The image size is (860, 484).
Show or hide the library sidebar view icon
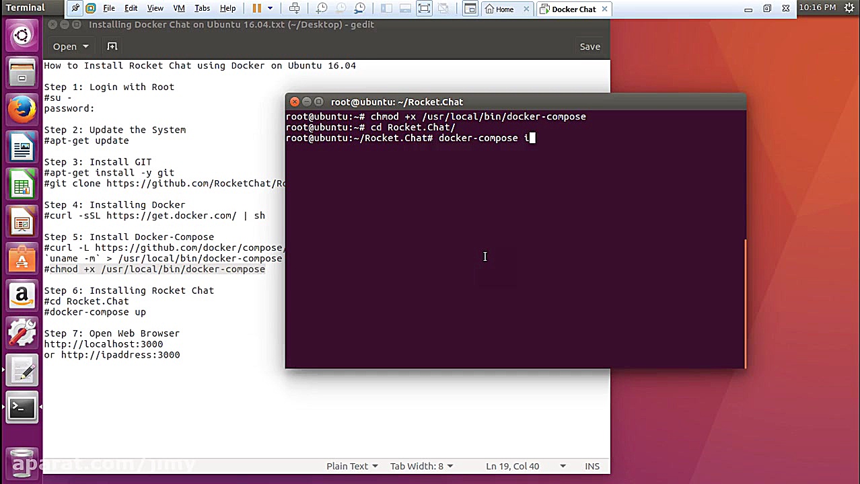[386, 9]
